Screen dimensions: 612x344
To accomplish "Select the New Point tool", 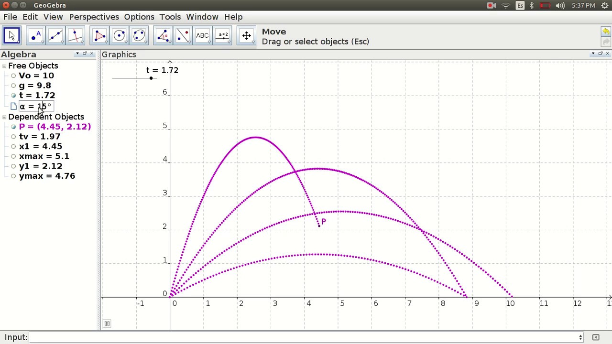I will (x=36, y=36).
